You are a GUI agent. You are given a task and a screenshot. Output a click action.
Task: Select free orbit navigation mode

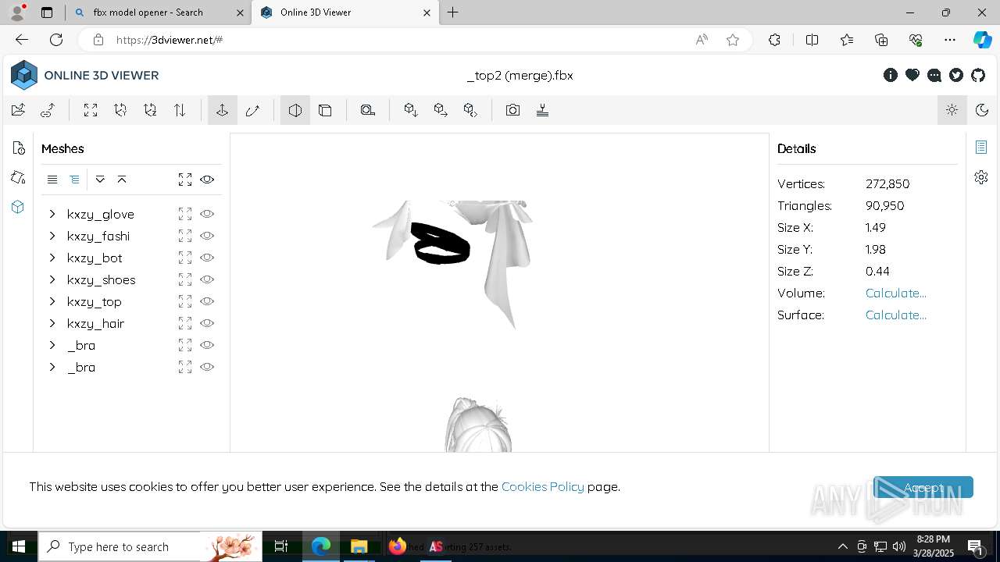pyautogui.click(x=252, y=110)
